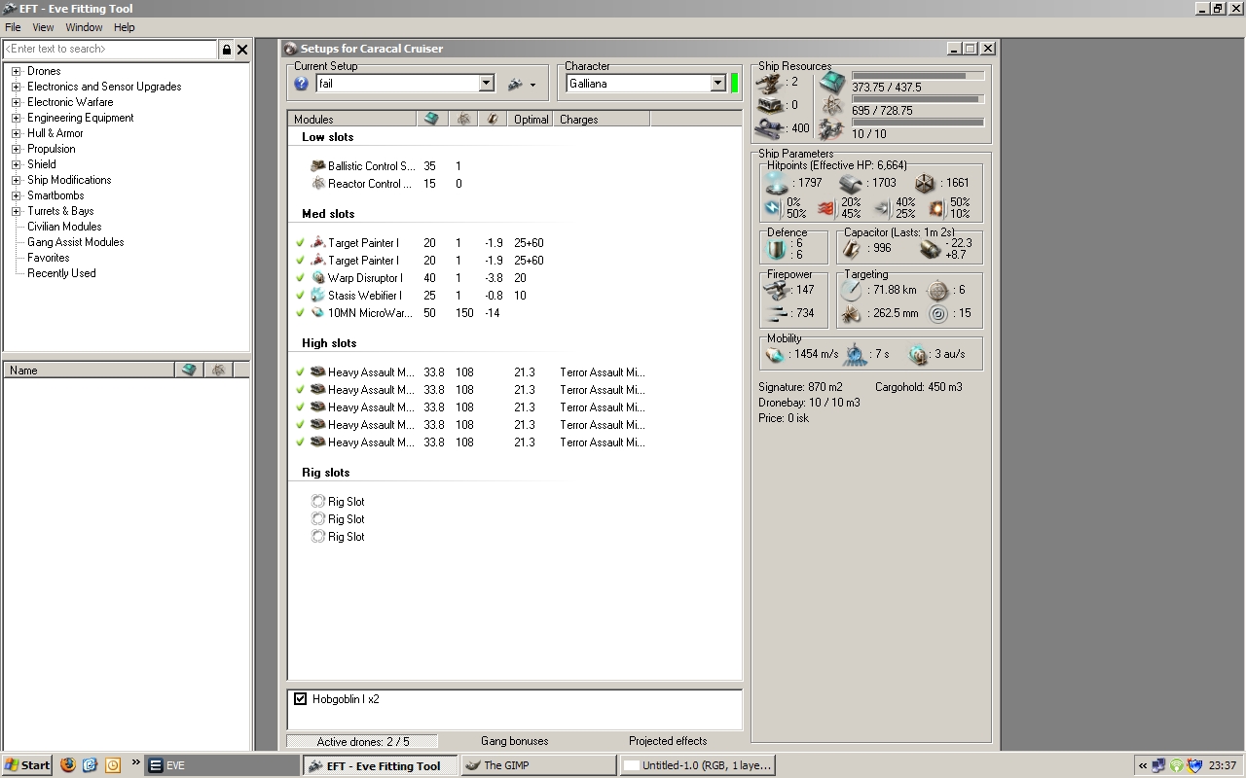Uncheck the Hobgoblin I x2 drone checkbox

300,699
